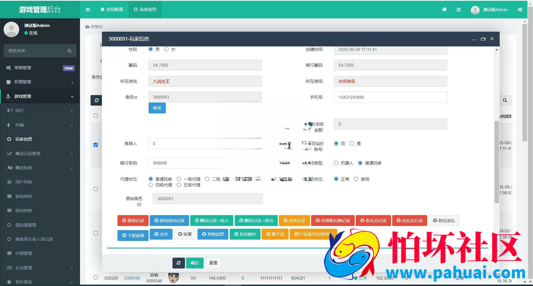Select the 机器人 type radio
Image resolution: width=533 pixels, height=286 pixels.
pos(336,163)
